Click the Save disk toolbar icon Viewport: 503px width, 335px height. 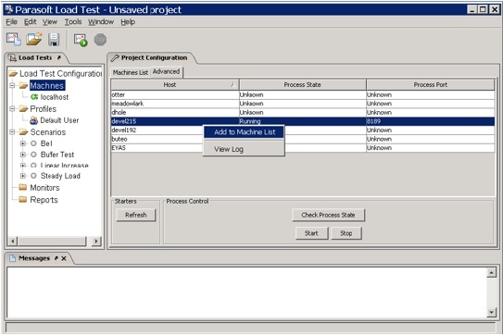[54, 40]
